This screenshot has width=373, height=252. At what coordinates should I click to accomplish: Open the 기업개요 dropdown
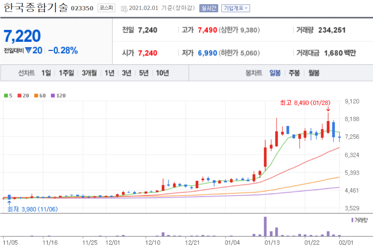click(x=235, y=8)
